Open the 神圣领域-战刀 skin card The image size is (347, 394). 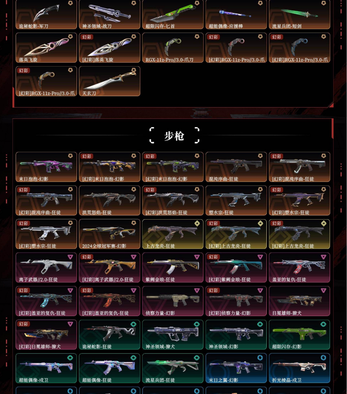tap(110, 14)
